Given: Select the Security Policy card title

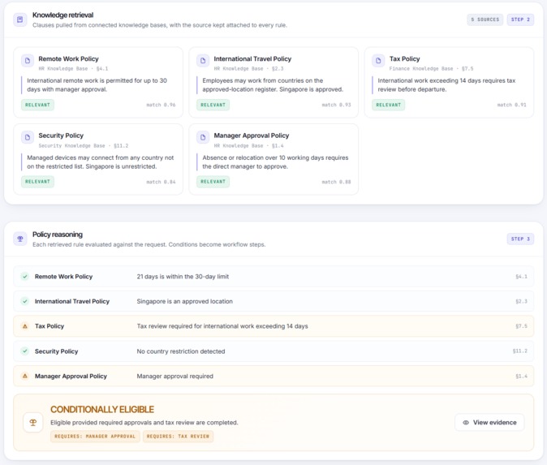Looking at the screenshot, I should (x=61, y=136).
